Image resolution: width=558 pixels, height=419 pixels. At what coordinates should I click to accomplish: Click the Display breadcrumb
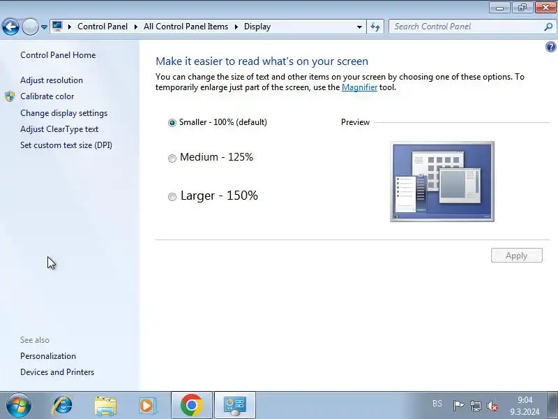pyautogui.click(x=257, y=27)
